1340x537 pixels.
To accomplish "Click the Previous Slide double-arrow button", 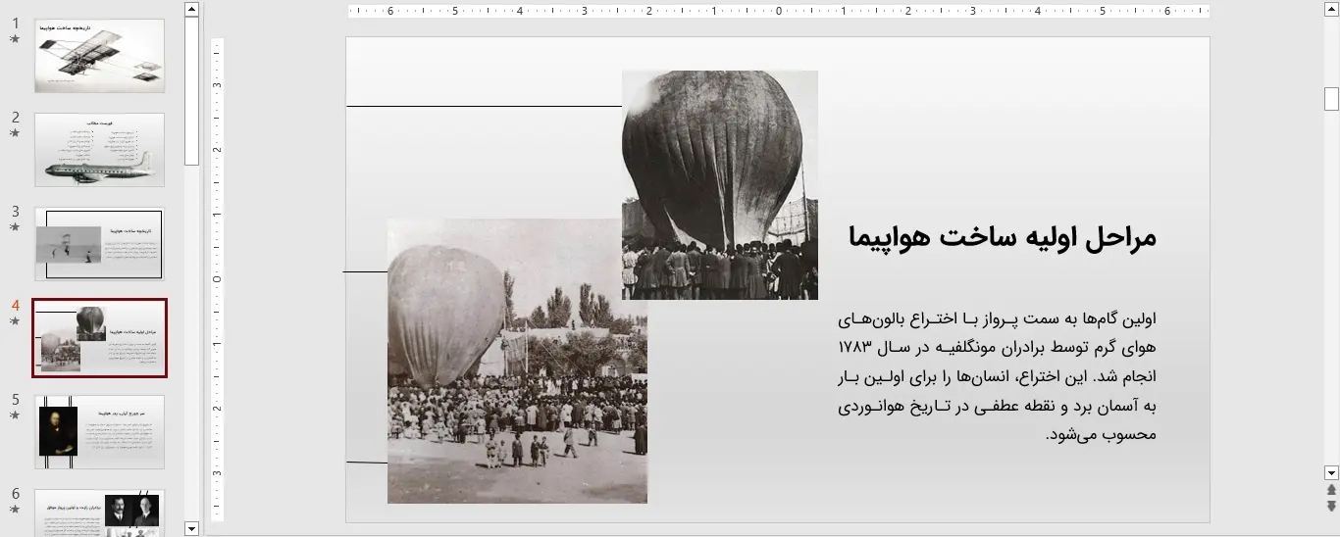I will pyautogui.click(x=1331, y=489).
